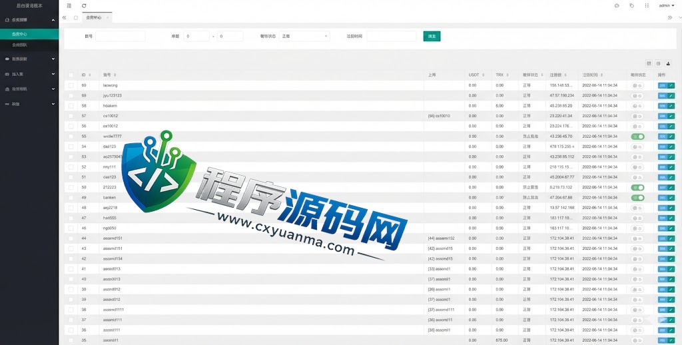Tick the checkbox for cs10012 row

pos(71,116)
